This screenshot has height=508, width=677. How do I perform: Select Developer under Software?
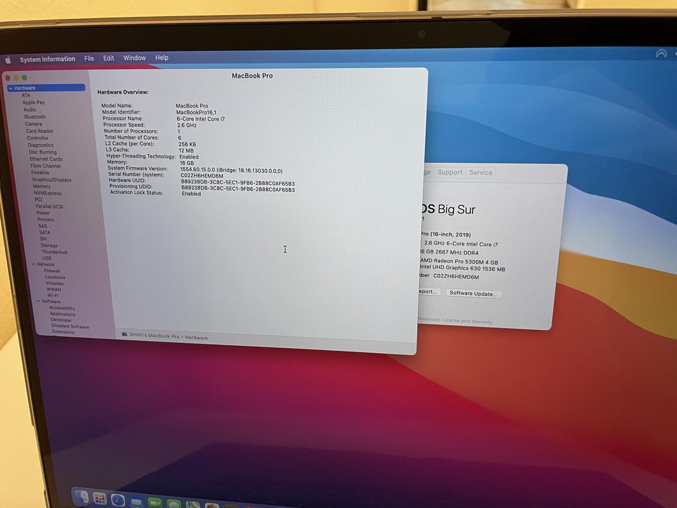[x=61, y=320]
